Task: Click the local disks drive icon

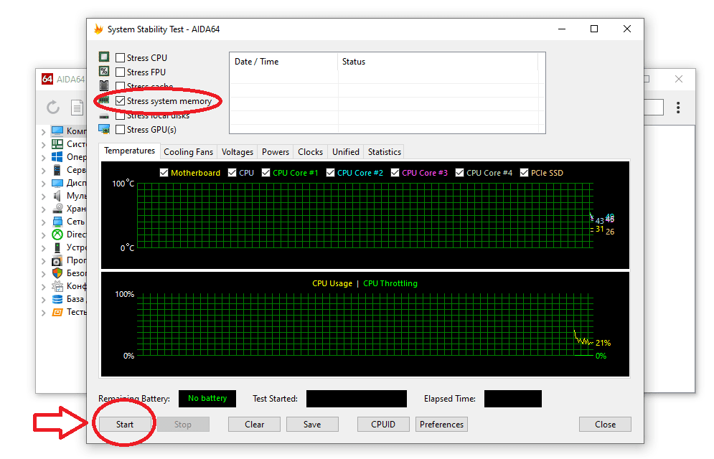Action: (104, 116)
